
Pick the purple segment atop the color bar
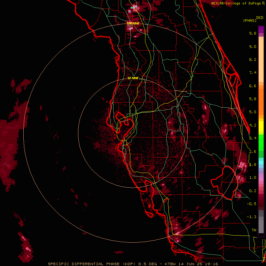(261, 30)
